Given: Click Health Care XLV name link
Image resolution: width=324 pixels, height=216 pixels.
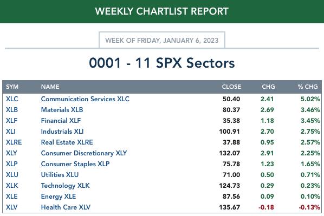Looking at the screenshot, I should tap(66, 207).
